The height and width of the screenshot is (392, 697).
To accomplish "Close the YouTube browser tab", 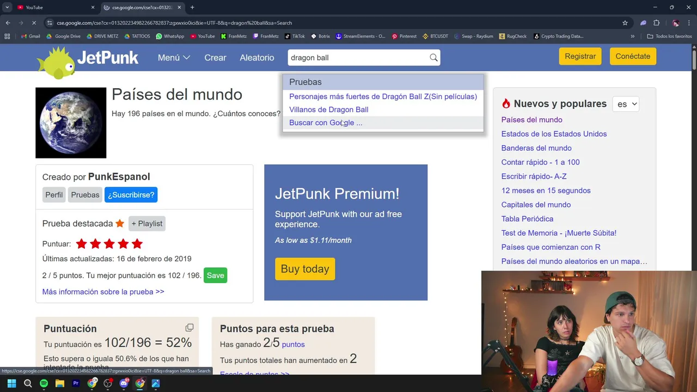I will pos(93,7).
